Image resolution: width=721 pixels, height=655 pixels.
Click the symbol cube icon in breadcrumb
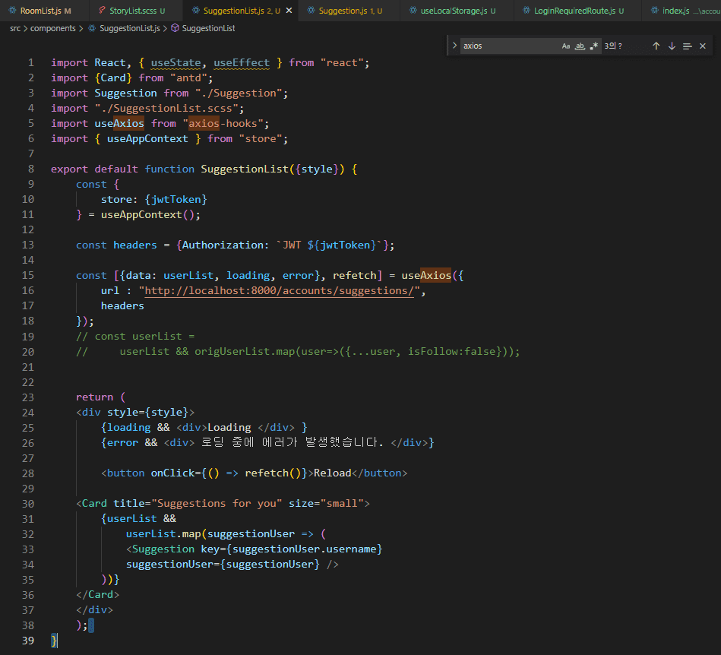175,29
